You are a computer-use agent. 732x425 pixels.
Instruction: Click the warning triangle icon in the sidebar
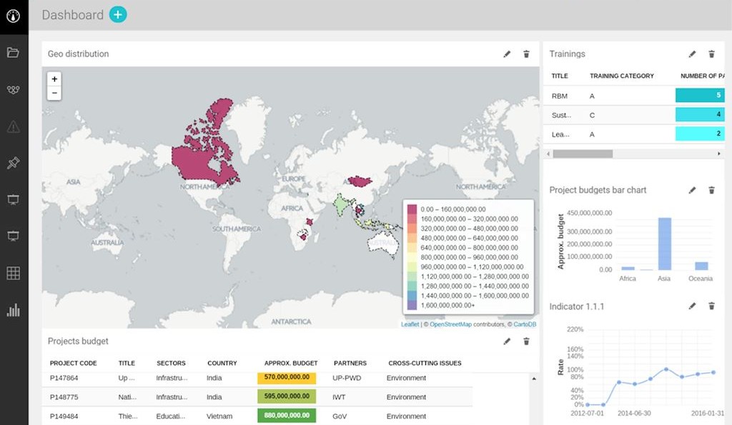coord(14,126)
